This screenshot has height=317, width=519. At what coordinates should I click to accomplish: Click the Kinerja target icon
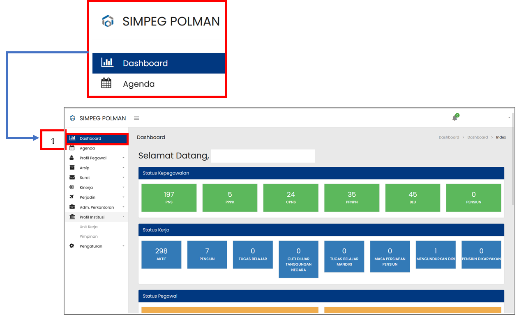tap(72, 187)
